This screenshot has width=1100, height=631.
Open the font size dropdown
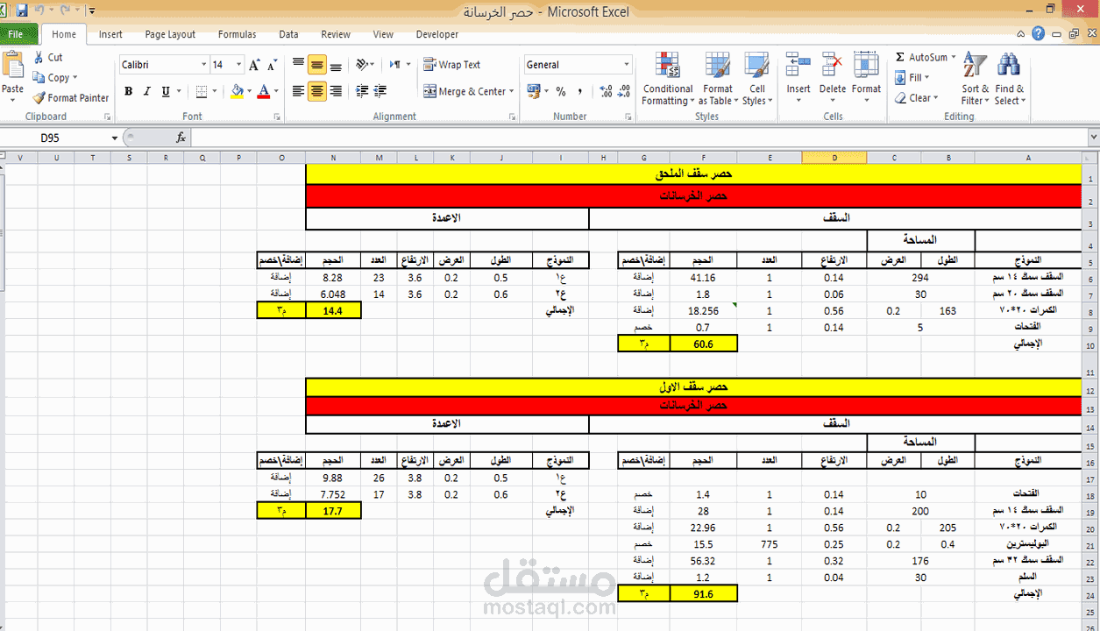click(238, 64)
